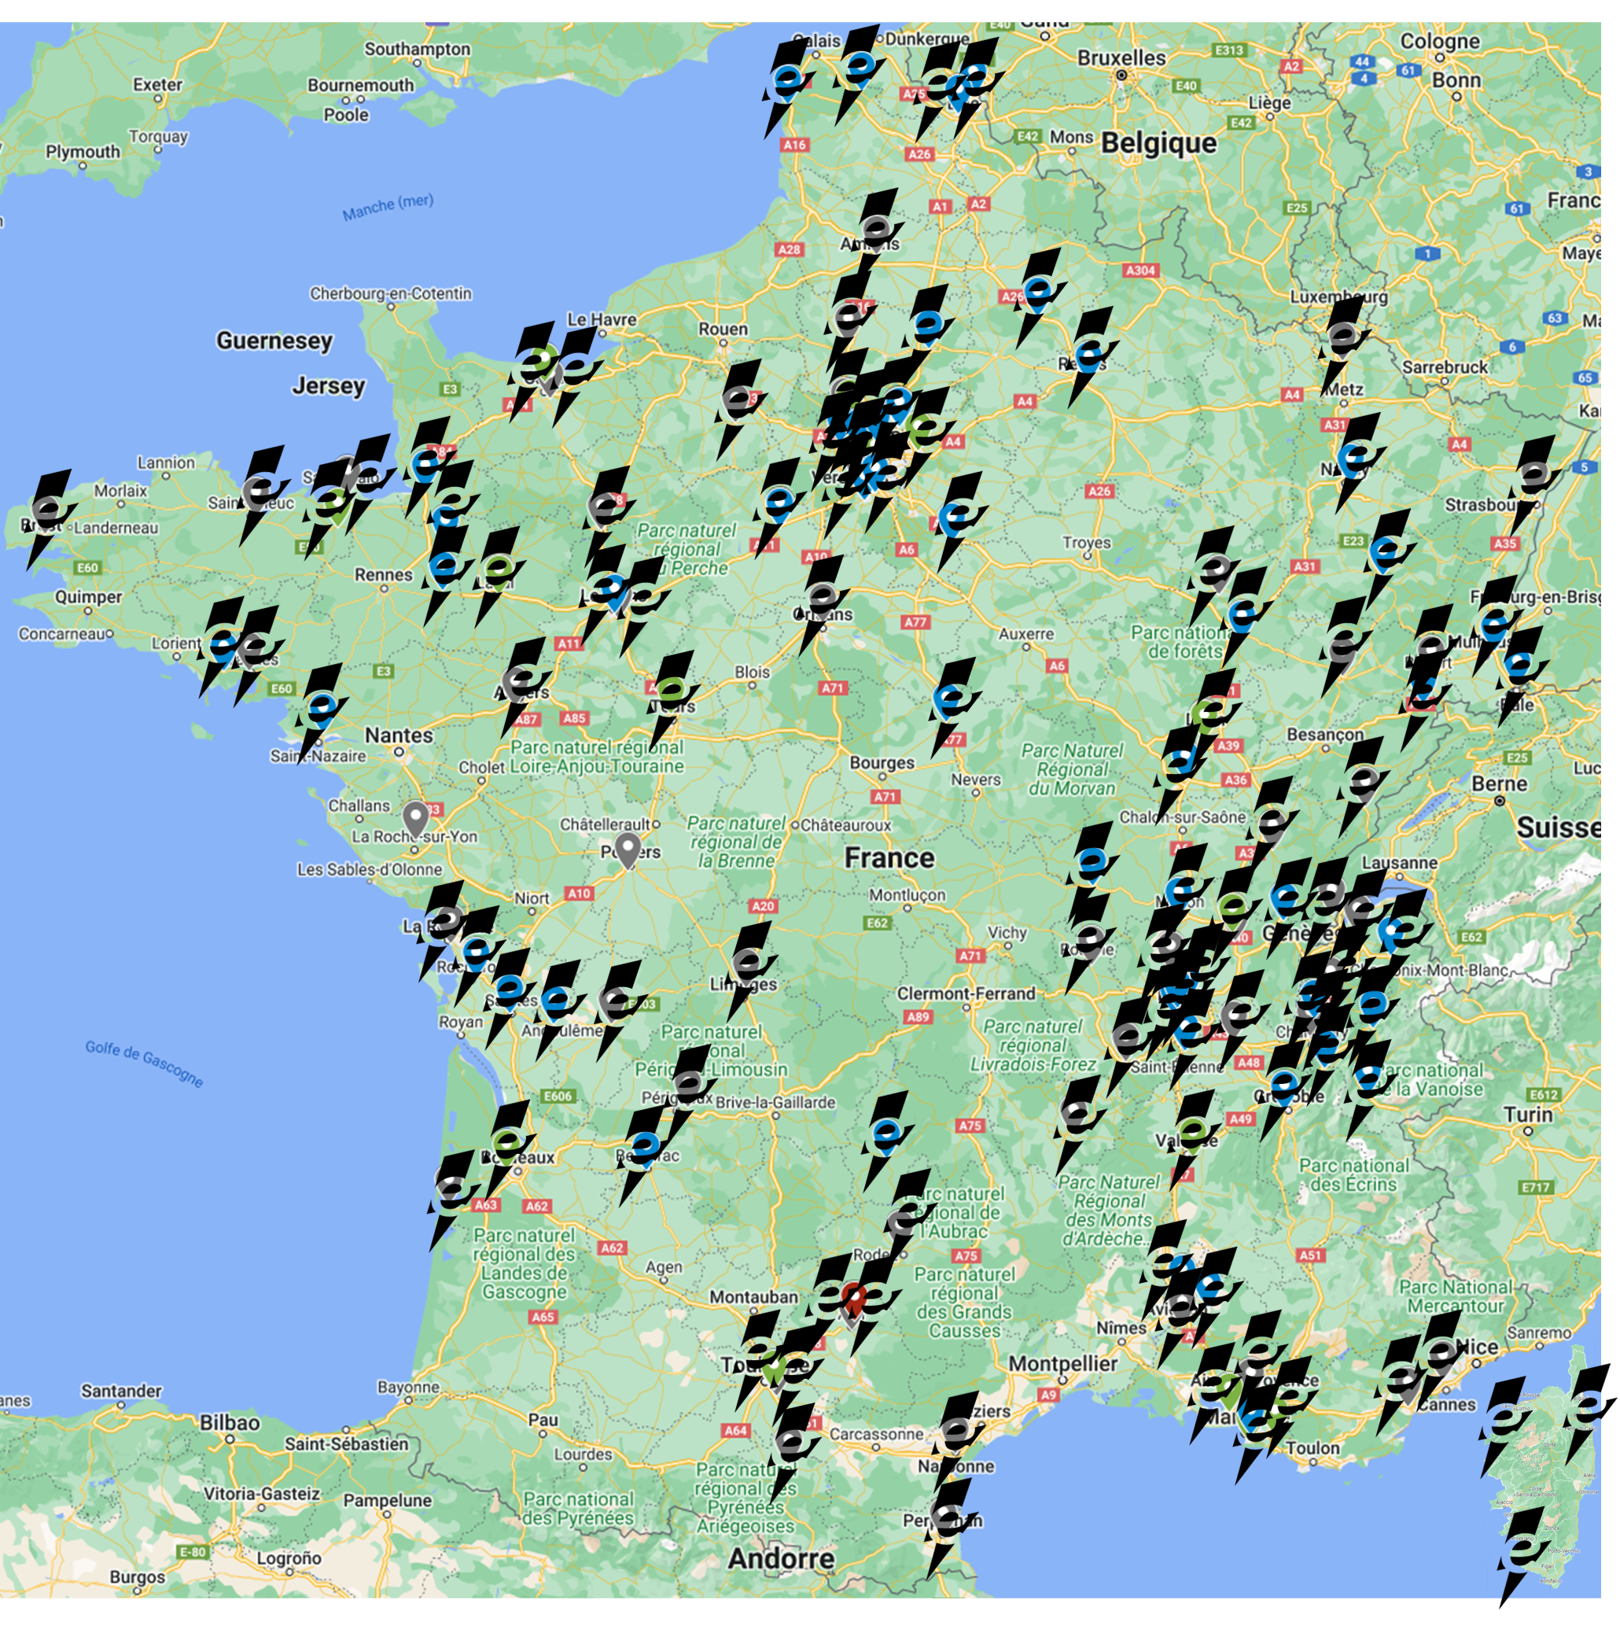This screenshot has width=1620, height=1633.
Task: Open the lightning marker at Perpignan
Action: [x=951, y=1528]
